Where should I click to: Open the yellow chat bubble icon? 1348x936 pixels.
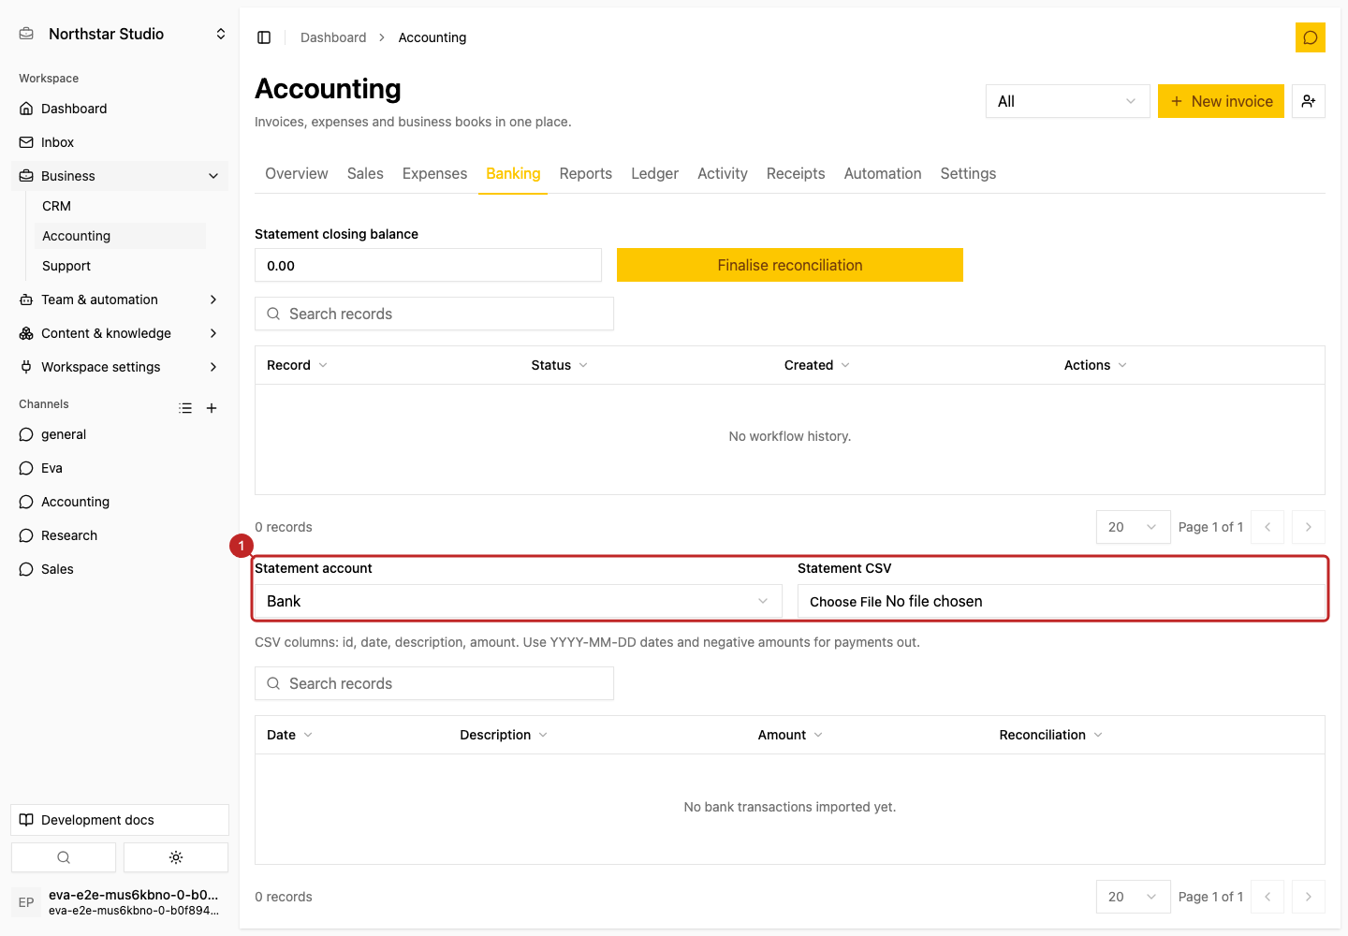pos(1310,37)
